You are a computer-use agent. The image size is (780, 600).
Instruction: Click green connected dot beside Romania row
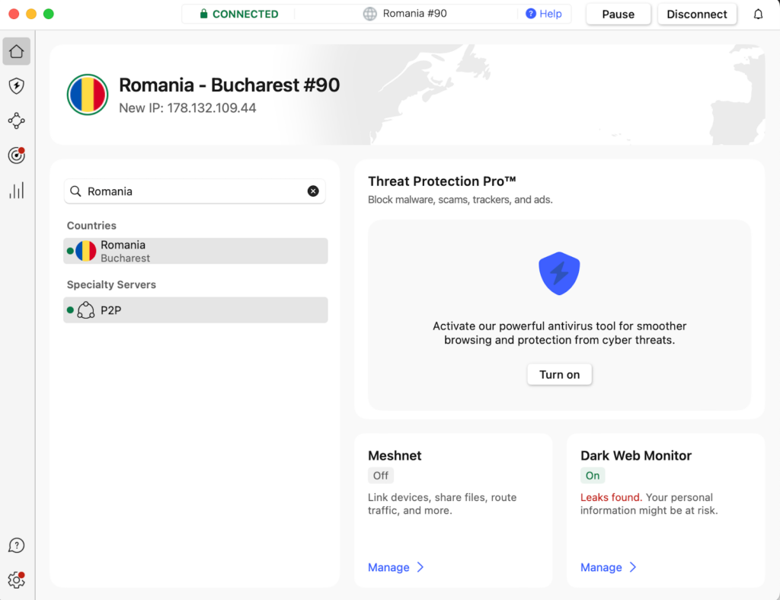tap(70, 251)
